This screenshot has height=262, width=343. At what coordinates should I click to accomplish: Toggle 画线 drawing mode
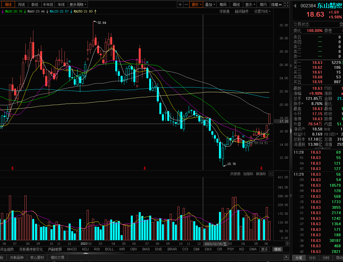(x=236, y=5)
